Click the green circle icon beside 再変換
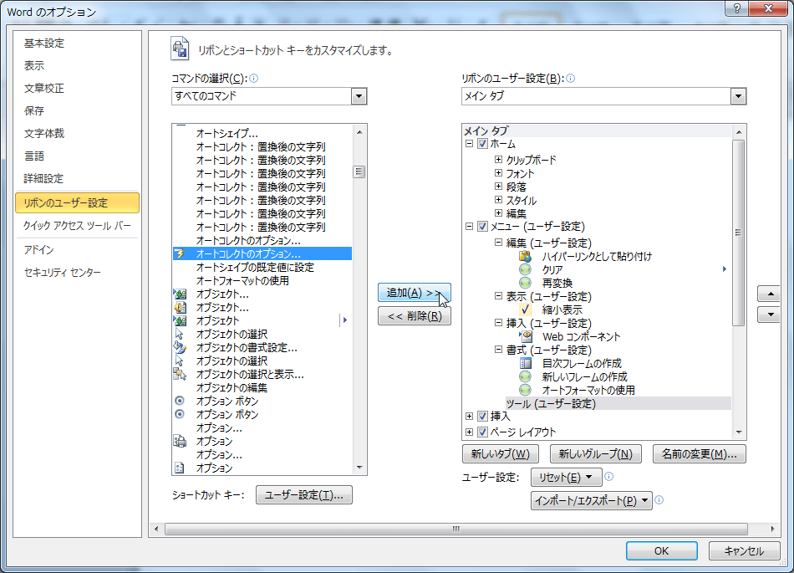Viewport: 794px width, 573px height. [x=525, y=283]
